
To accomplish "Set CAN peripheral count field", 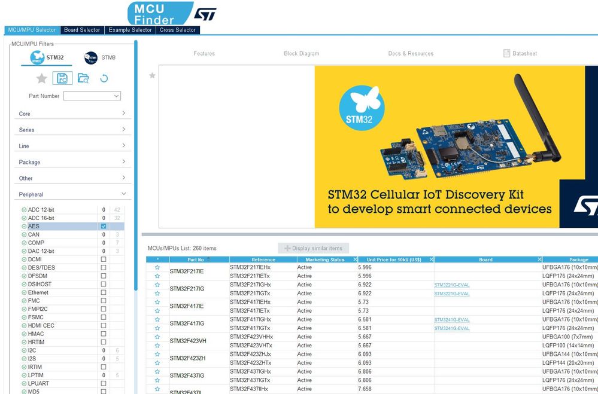I will [104, 235].
